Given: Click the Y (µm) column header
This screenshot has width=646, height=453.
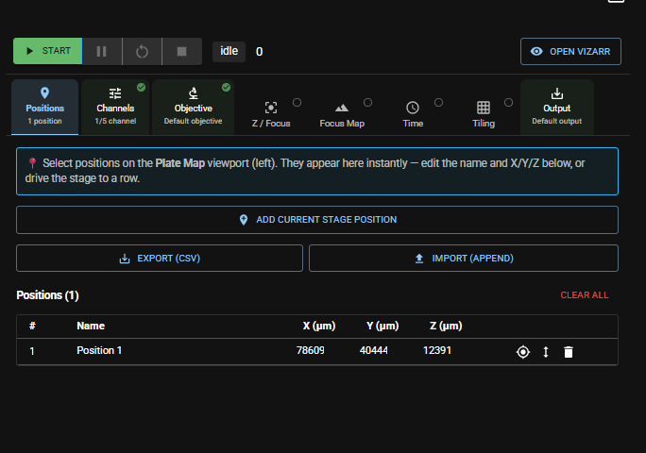Looking at the screenshot, I should pos(382,326).
